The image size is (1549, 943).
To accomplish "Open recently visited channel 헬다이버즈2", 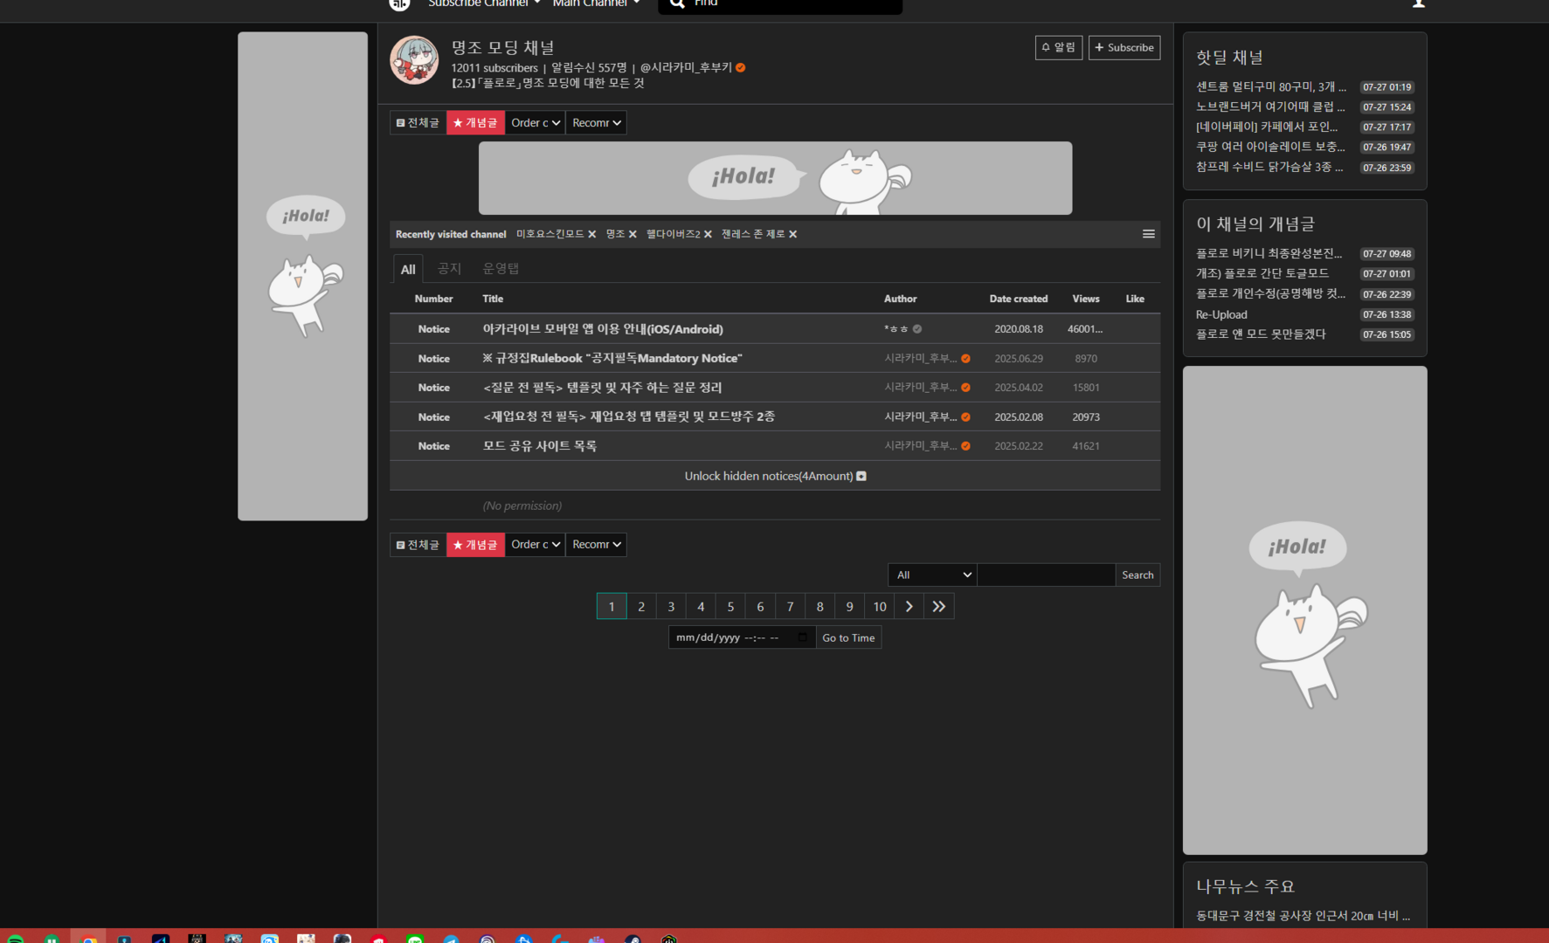I will pyautogui.click(x=674, y=234).
